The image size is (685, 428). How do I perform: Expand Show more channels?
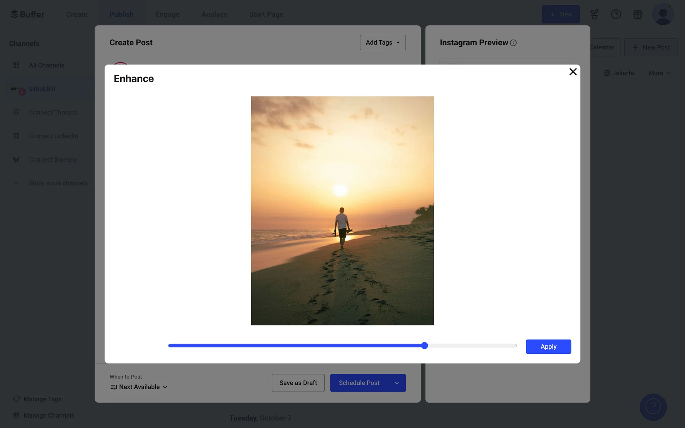coord(58,183)
